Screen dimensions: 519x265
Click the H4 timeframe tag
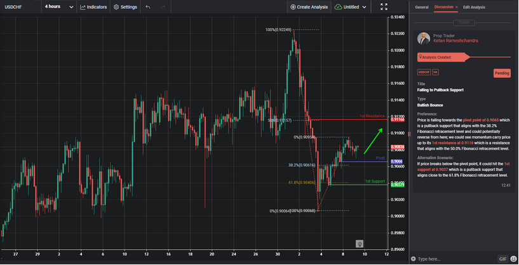tap(435, 72)
